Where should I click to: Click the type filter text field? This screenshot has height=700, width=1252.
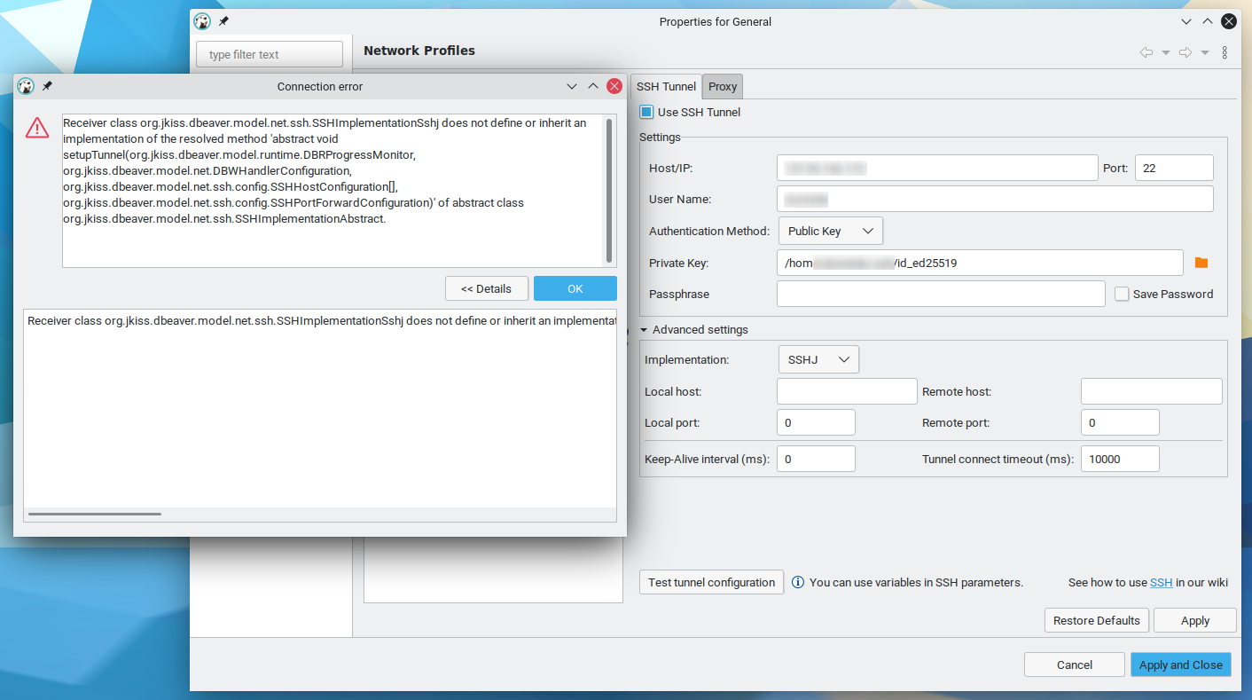pyautogui.click(x=269, y=54)
